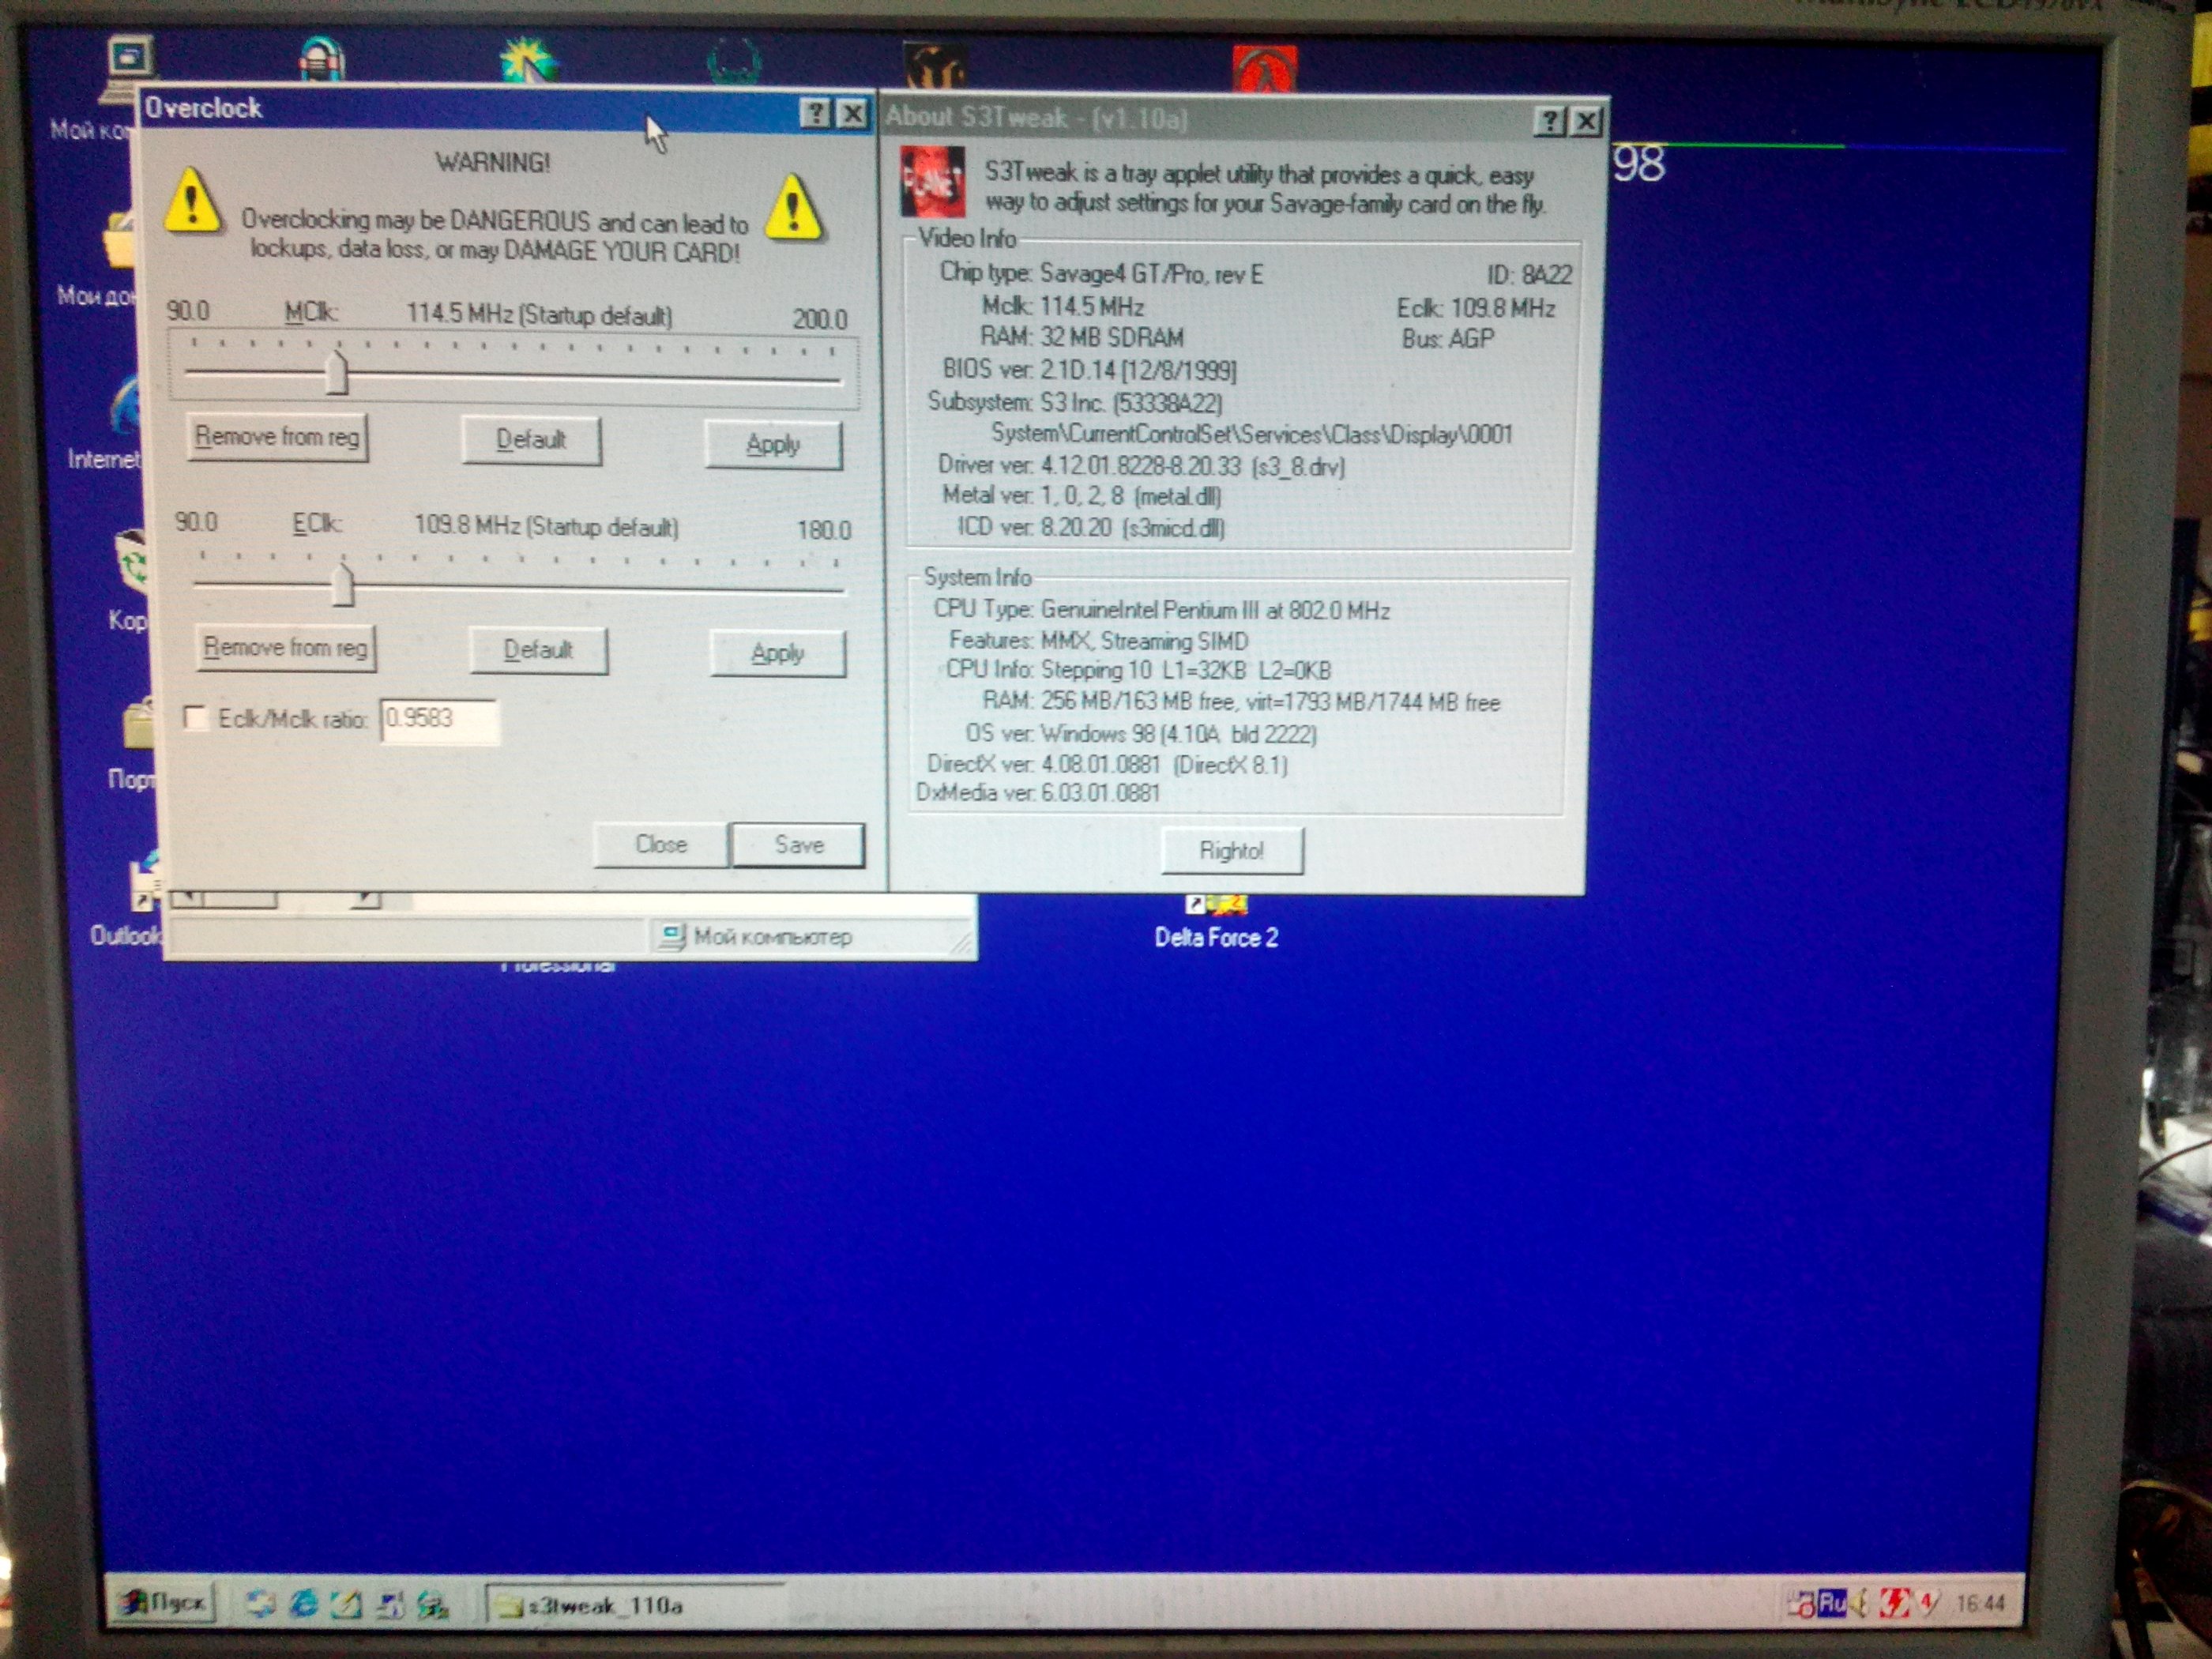Click the Eclk/Mclk ratio input field
Screen dimensions: 2212x1659
pos(439,719)
